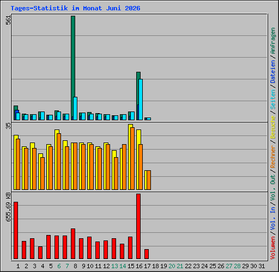Click the red volume bar for day 17
This screenshot has width=279, height=272.
pos(147,254)
